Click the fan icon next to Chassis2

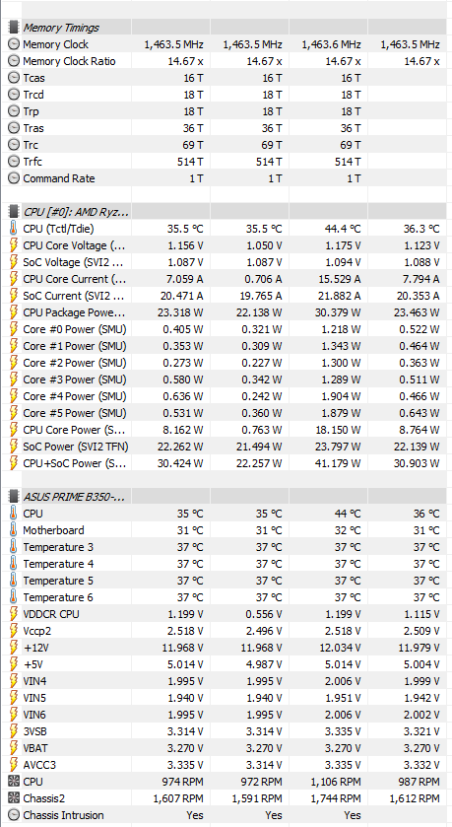click(14, 798)
